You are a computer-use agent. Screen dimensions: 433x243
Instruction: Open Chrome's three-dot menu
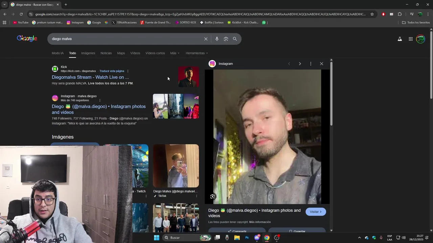pos(428,14)
